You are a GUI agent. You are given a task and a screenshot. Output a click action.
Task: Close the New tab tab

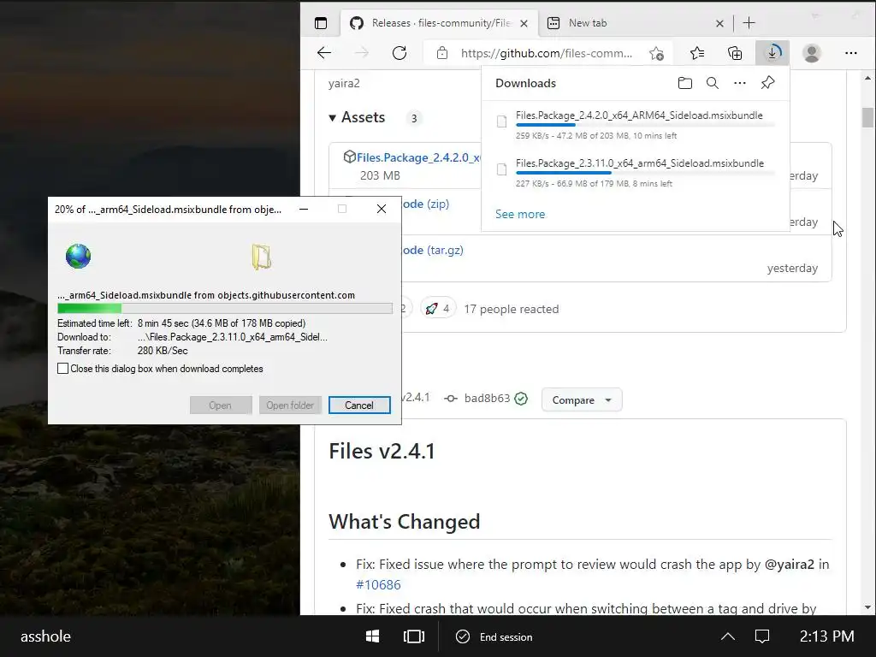[x=719, y=23]
